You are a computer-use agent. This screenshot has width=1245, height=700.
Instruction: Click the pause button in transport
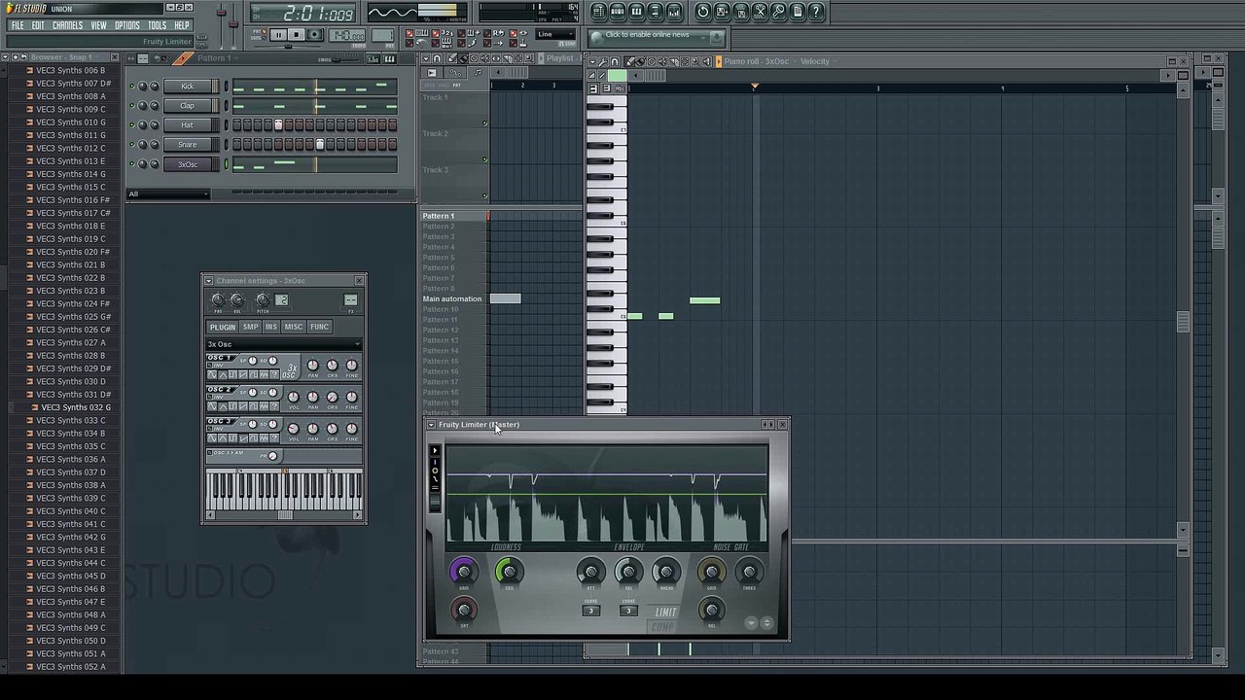[x=278, y=35]
